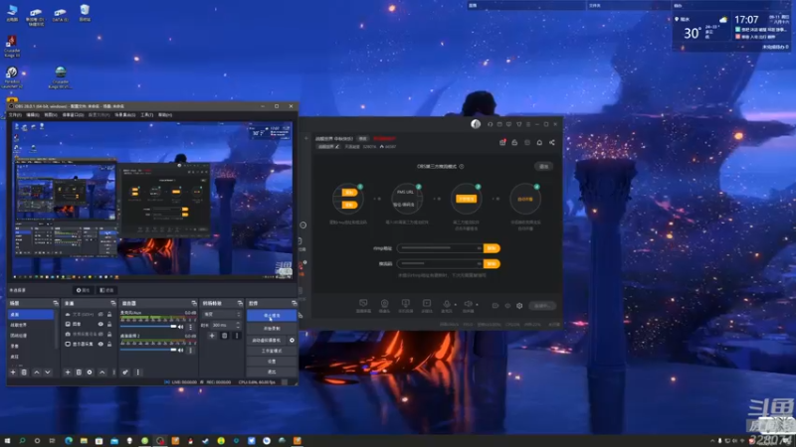Open OBS 帮助 menu

(x=165, y=115)
